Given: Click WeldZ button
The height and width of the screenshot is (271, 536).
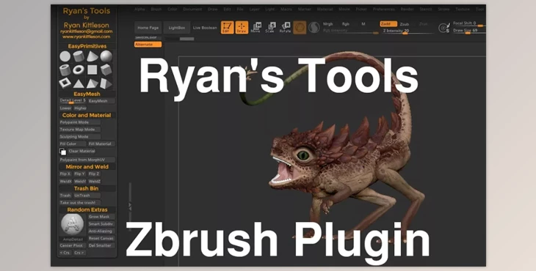Looking at the screenshot, I should pos(94,182).
